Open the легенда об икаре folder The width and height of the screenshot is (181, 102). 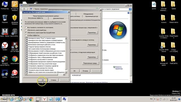(164, 61)
